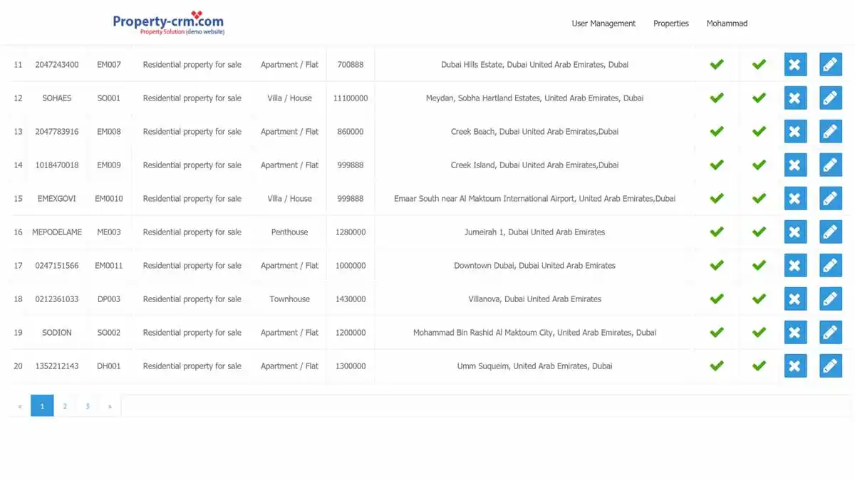Jump to next page with » arrow

point(110,406)
